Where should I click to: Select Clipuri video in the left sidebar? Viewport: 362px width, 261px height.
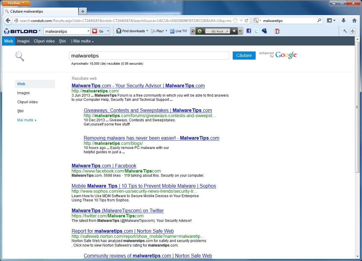(27, 102)
